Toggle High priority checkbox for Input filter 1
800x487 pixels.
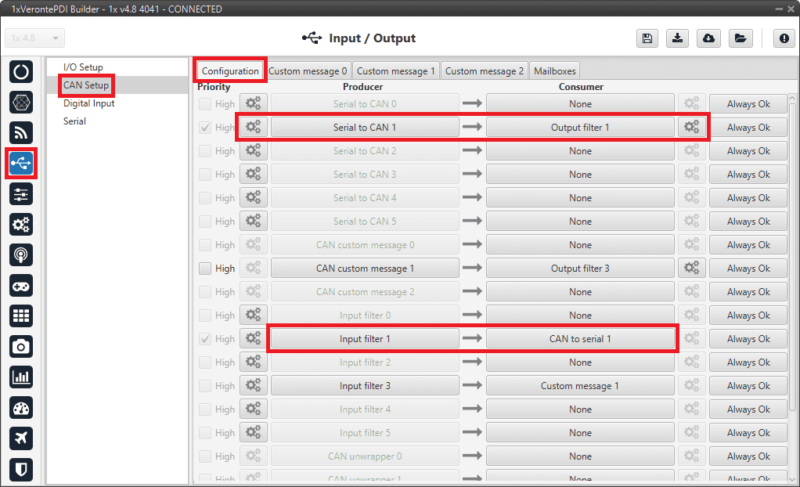point(205,339)
